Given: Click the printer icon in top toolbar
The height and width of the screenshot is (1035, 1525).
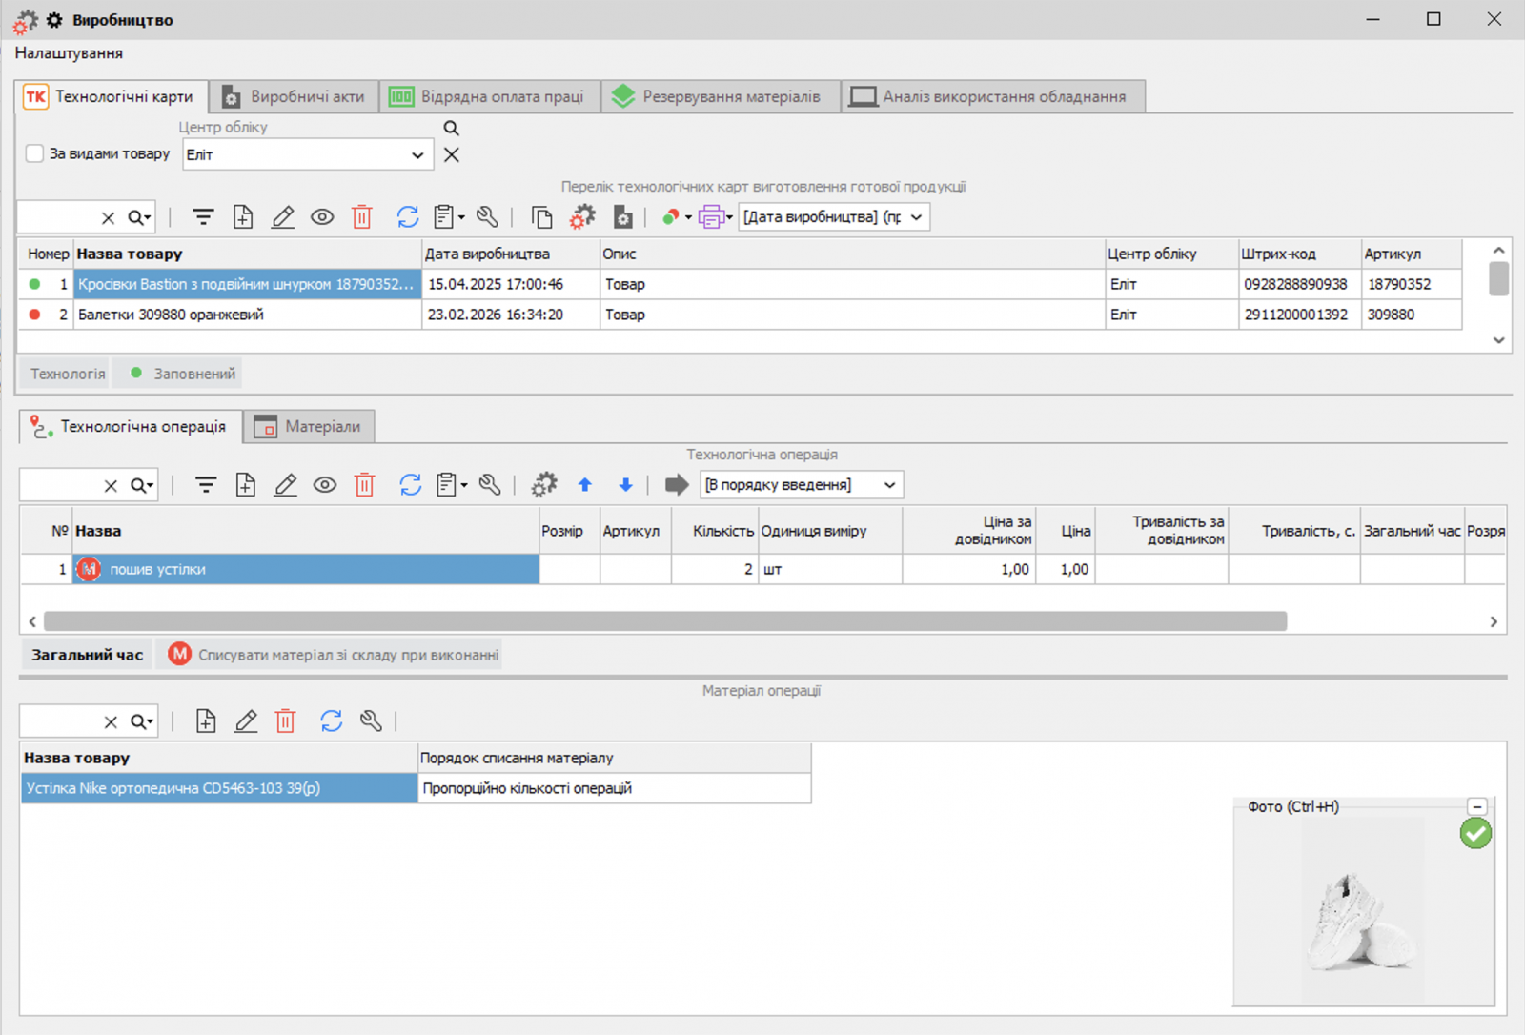Looking at the screenshot, I should coord(711,217).
